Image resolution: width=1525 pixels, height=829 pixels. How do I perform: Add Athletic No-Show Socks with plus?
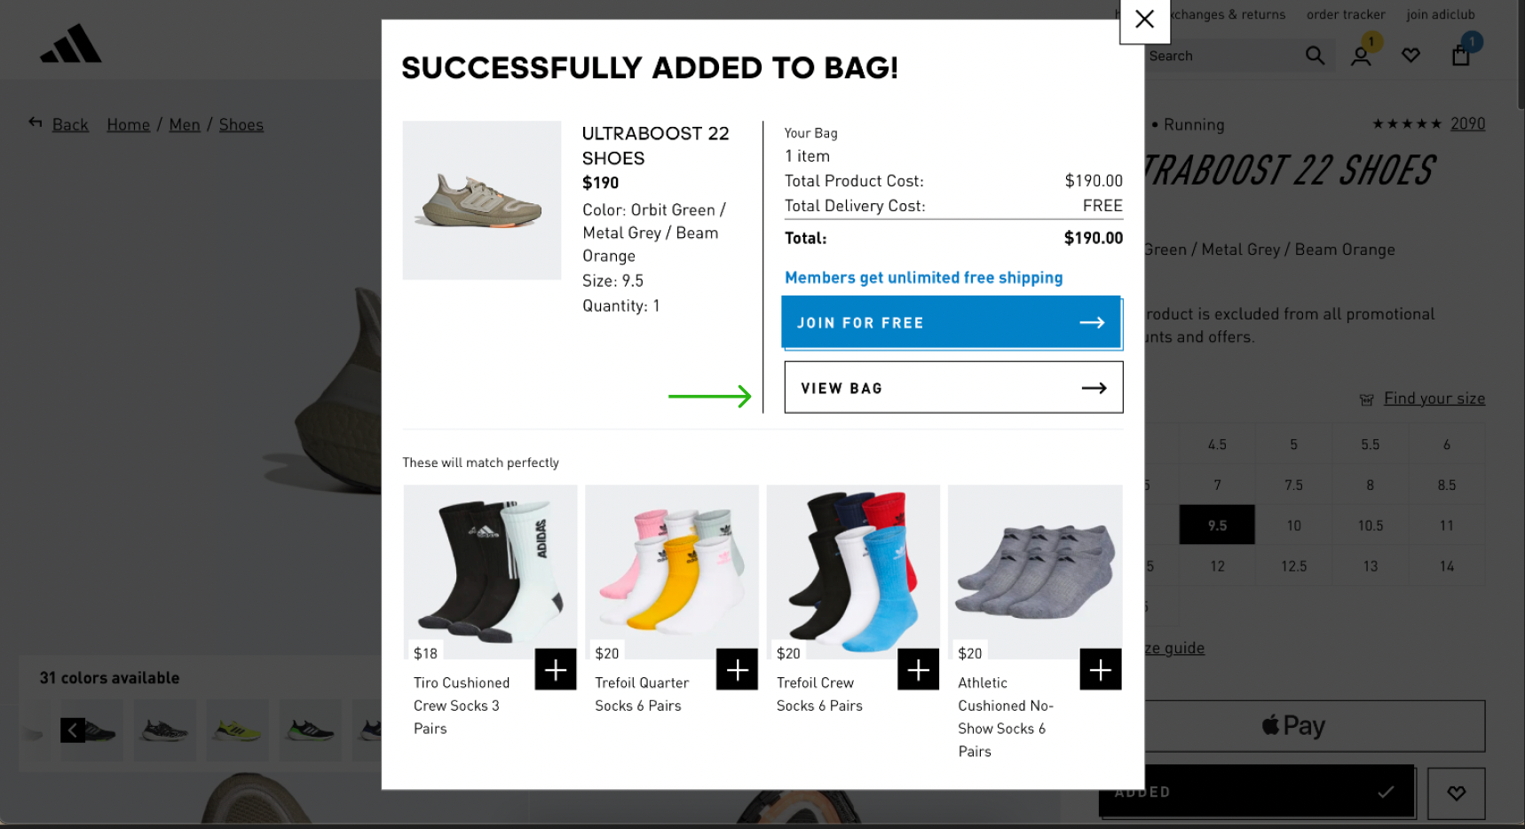pyautogui.click(x=1100, y=669)
